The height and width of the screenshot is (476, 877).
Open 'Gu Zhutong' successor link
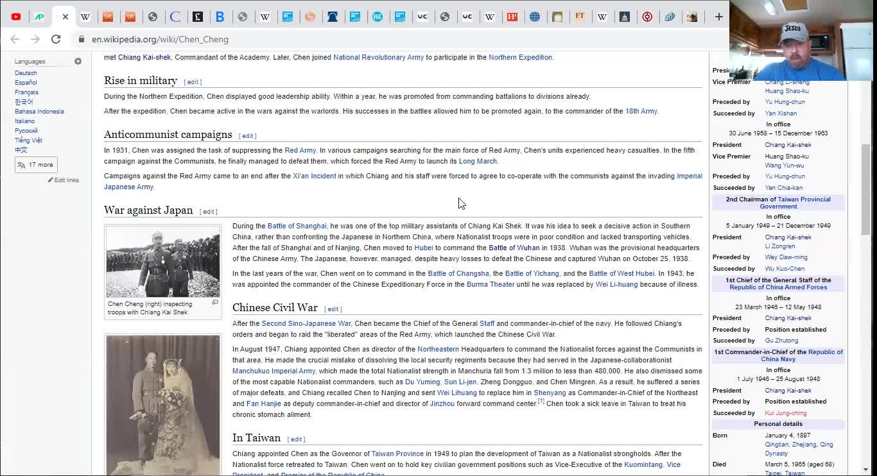pos(781,341)
